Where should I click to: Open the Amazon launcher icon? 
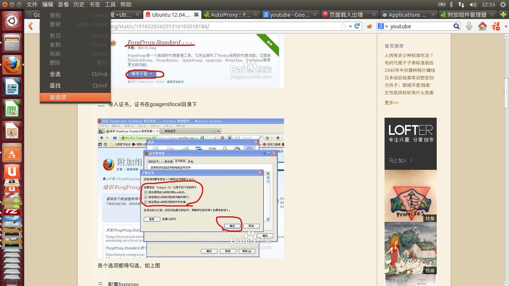[x=12, y=183]
